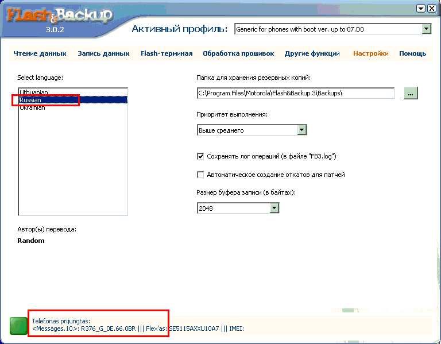This screenshot has height=344, width=441.
Task: Switch to Запись данных tab
Action: (x=103, y=53)
